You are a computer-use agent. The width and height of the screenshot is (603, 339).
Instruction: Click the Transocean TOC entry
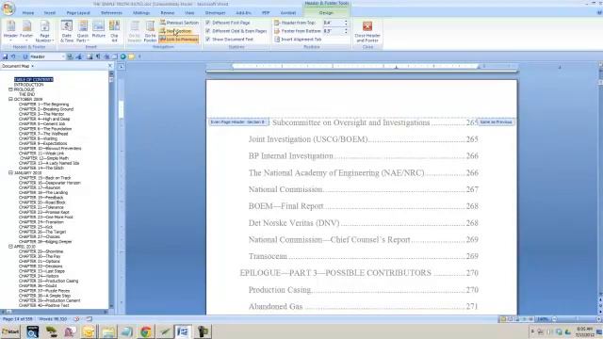[x=363, y=256]
